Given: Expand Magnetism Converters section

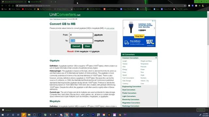Looking at the screenshot, I should point(131,103).
